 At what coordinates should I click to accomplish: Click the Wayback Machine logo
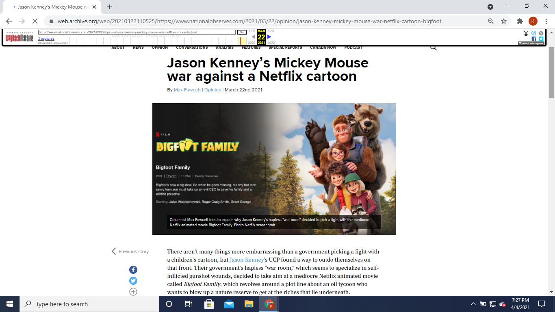pyautogui.click(x=19, y=37)
